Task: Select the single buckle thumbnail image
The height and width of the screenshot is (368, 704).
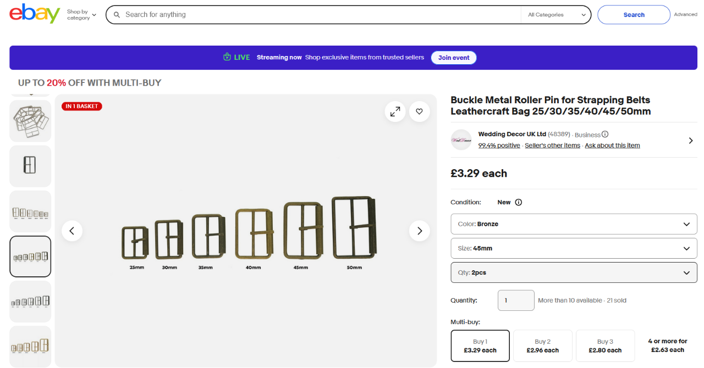Action: coord(30,166)
